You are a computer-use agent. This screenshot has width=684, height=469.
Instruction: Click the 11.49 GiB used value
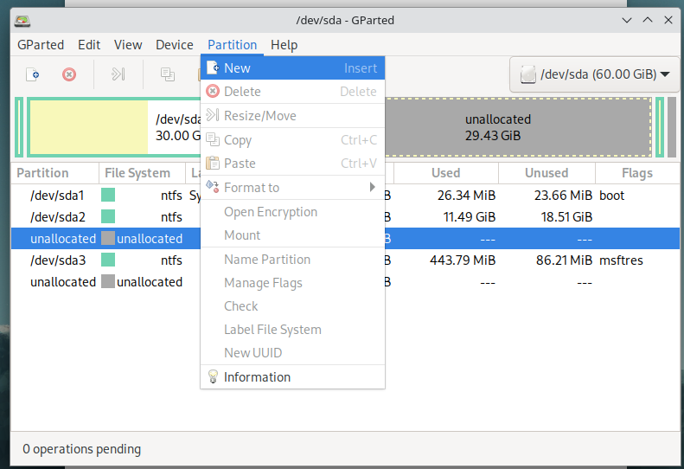(x=470, y=216)
